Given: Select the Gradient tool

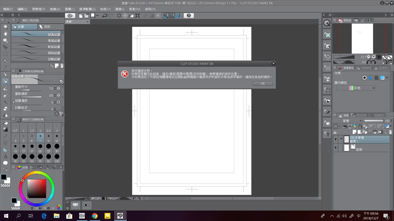Looking at the screenshot, I should tap(5, 130).
